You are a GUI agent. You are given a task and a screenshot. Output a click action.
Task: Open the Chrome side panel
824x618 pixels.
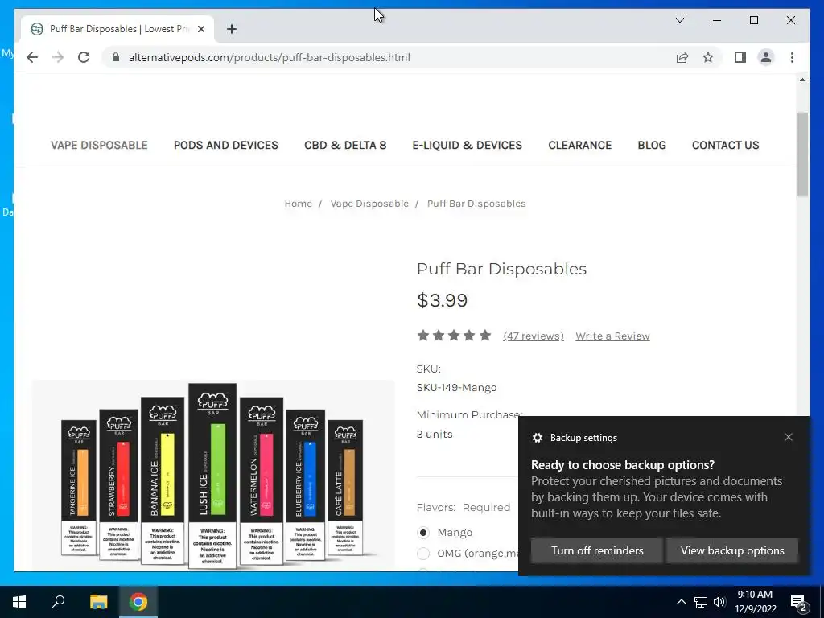740,57
